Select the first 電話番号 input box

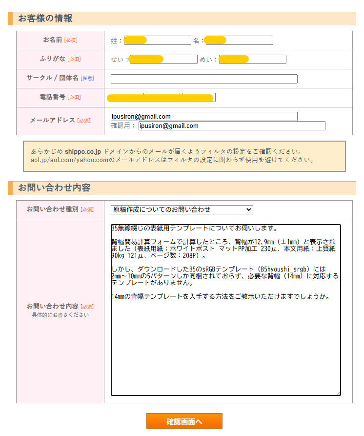coord(127,97)
